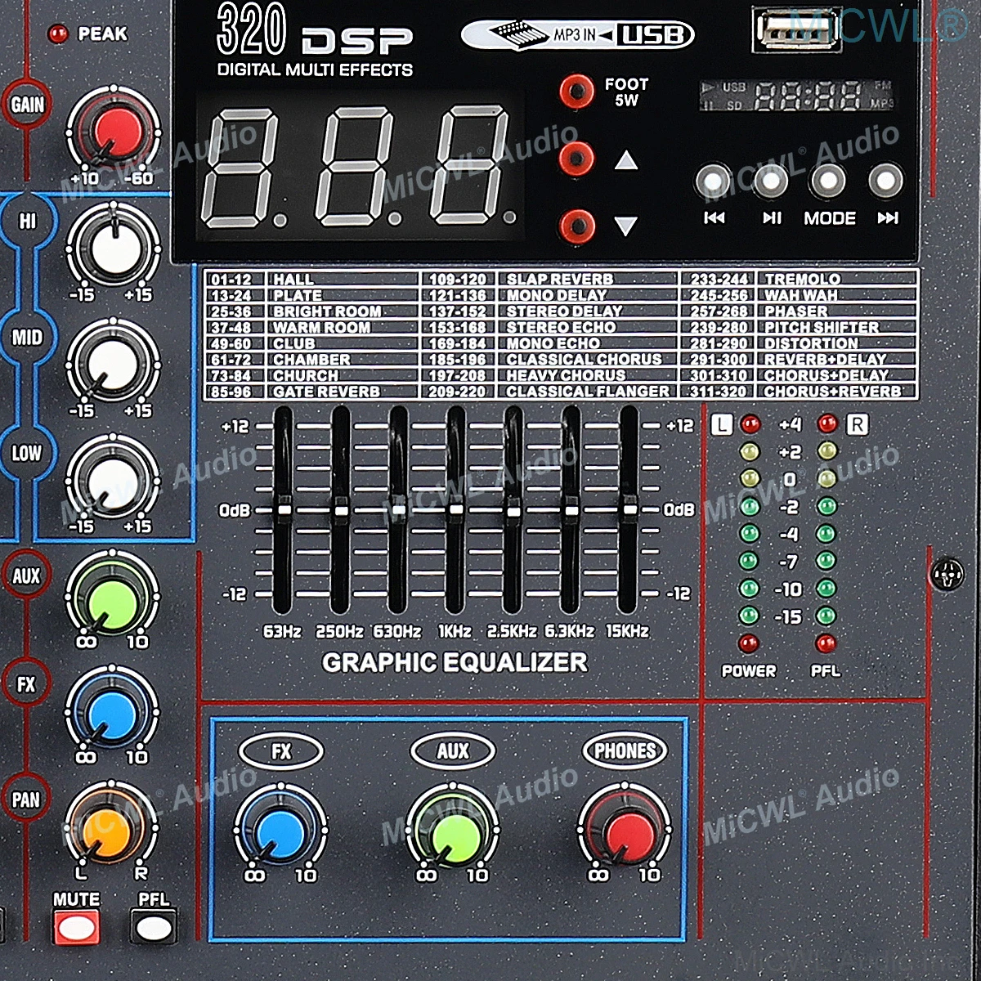Toggle the red MUTE button
The image size is (981, 981).
point(76,928)
